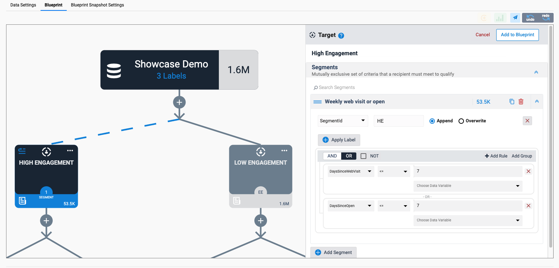The width and height of the screenshot is (559, 268).
Task: Toggle the NOT checkbox
Action: (x=363, y=156)
